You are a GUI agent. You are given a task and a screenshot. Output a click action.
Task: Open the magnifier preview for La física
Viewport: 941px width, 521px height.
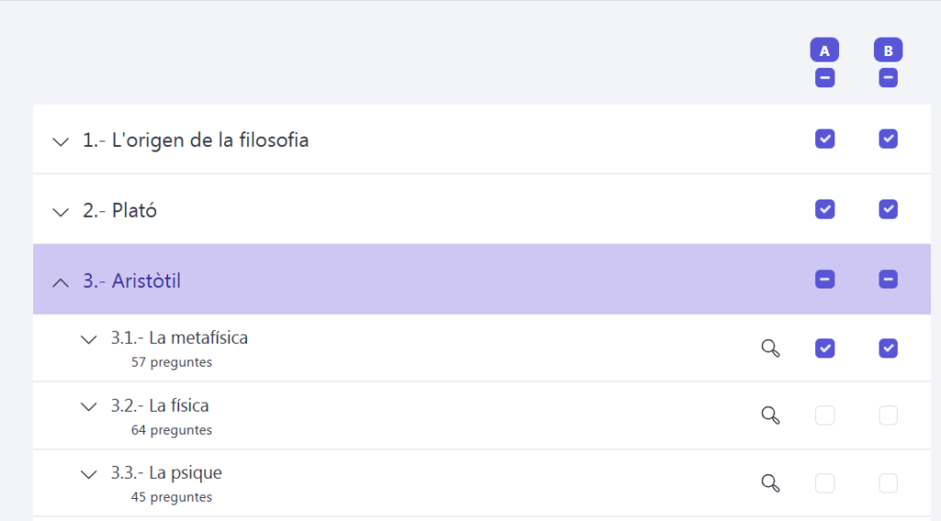pos(770,415)
